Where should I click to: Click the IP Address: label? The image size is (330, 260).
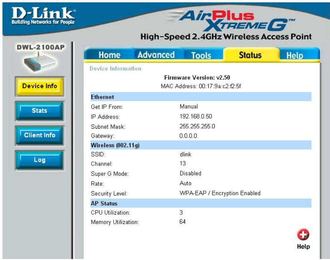105,117
